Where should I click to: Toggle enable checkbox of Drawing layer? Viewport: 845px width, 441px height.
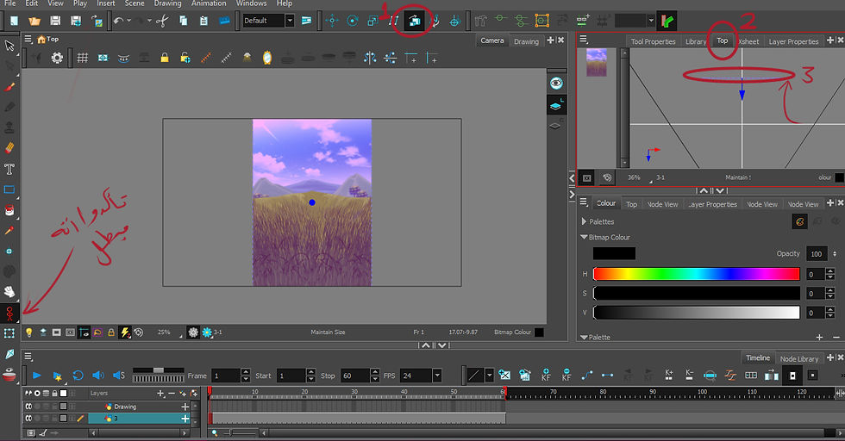click(28, 407)
